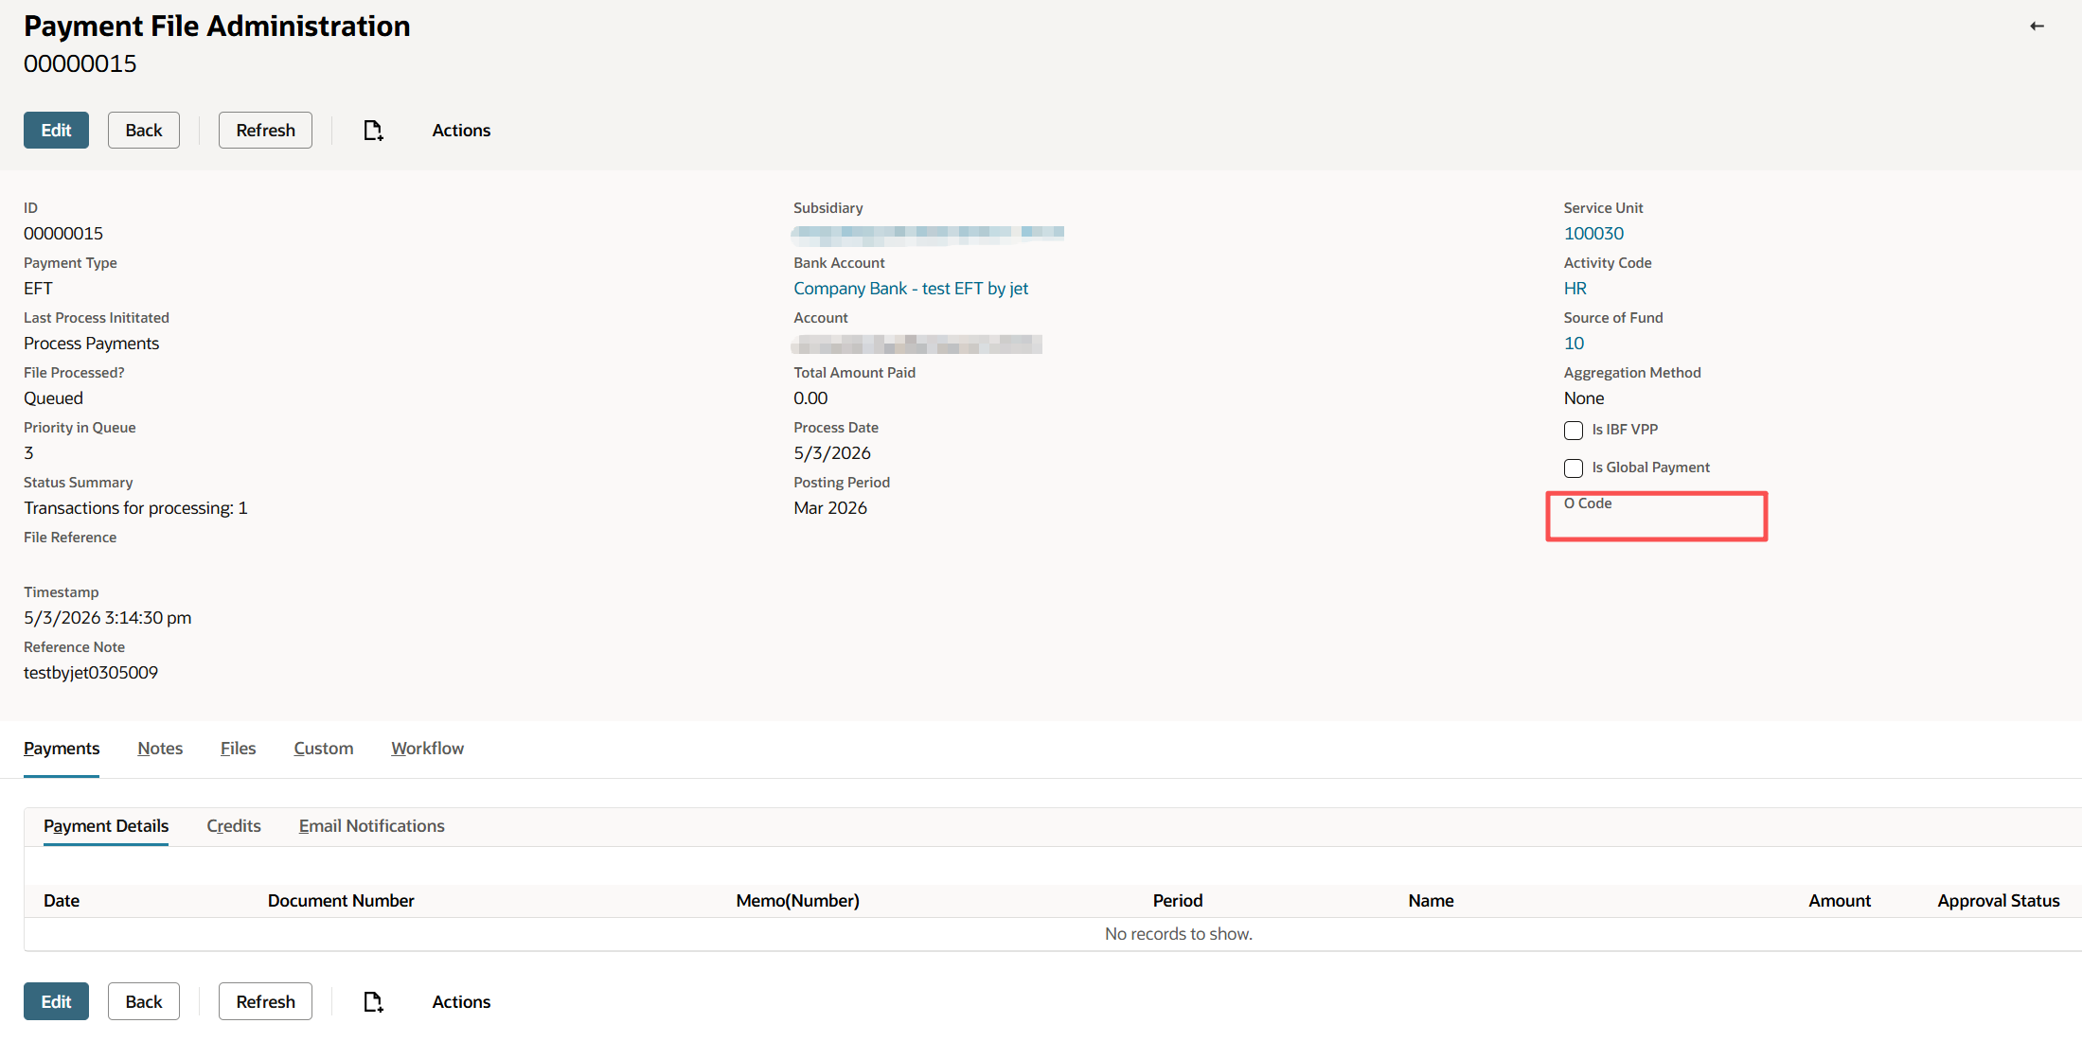Open the top Actions menu
Screen dimensions: 2082x1041
click(x=461, y=131)
